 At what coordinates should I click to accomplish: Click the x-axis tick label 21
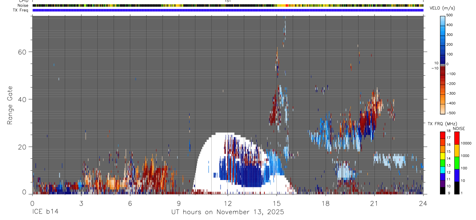click(x=374, y=203)
